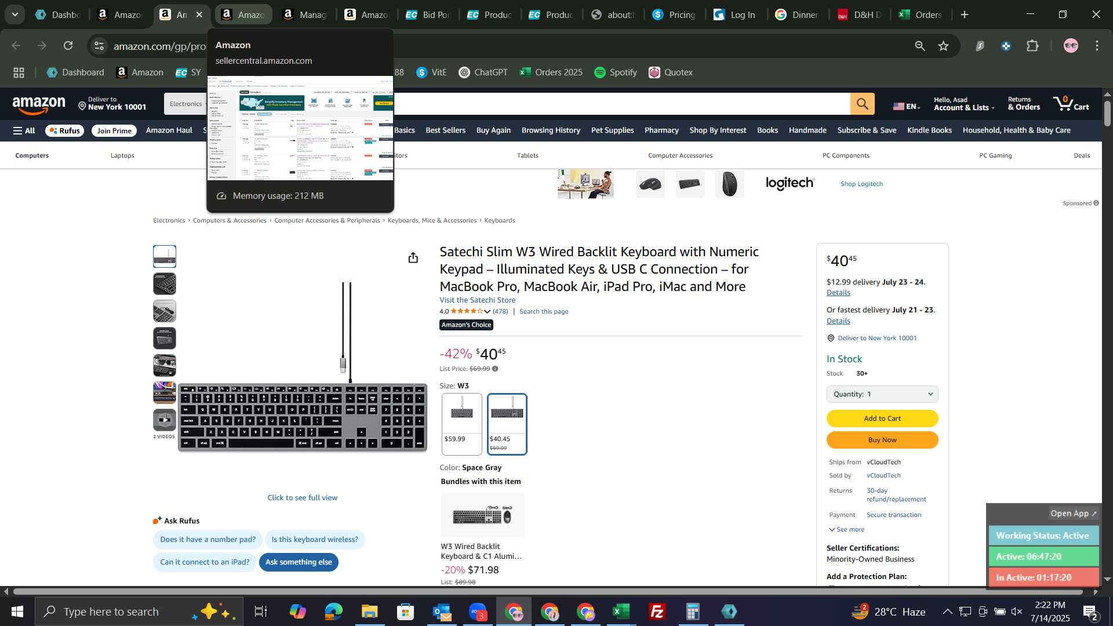Switch to the Orders browser tab

point(920,14)
